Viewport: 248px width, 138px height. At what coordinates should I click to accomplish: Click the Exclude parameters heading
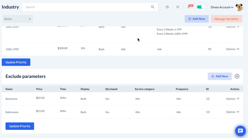click(x=25, y=76)
